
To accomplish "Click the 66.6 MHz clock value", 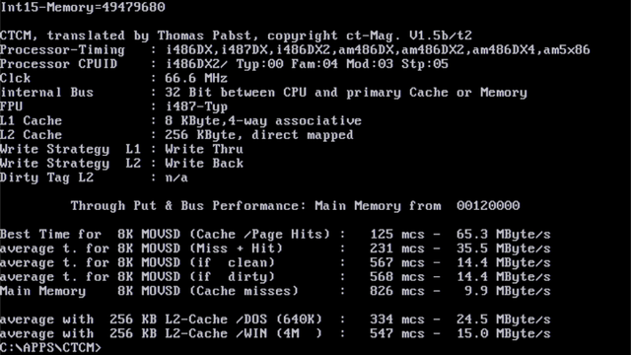I will click(x=196, y=78).
